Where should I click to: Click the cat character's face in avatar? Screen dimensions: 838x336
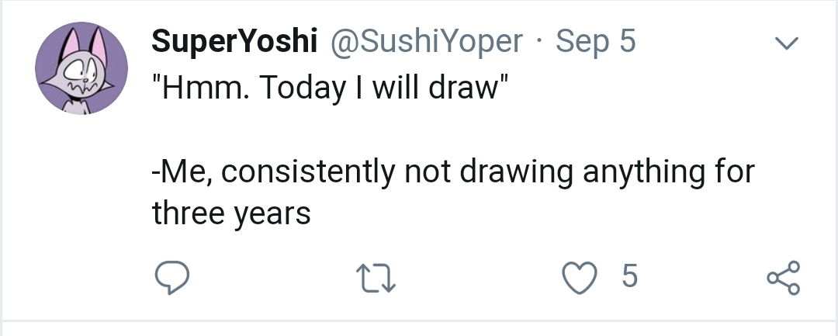[x=78, y=74]
